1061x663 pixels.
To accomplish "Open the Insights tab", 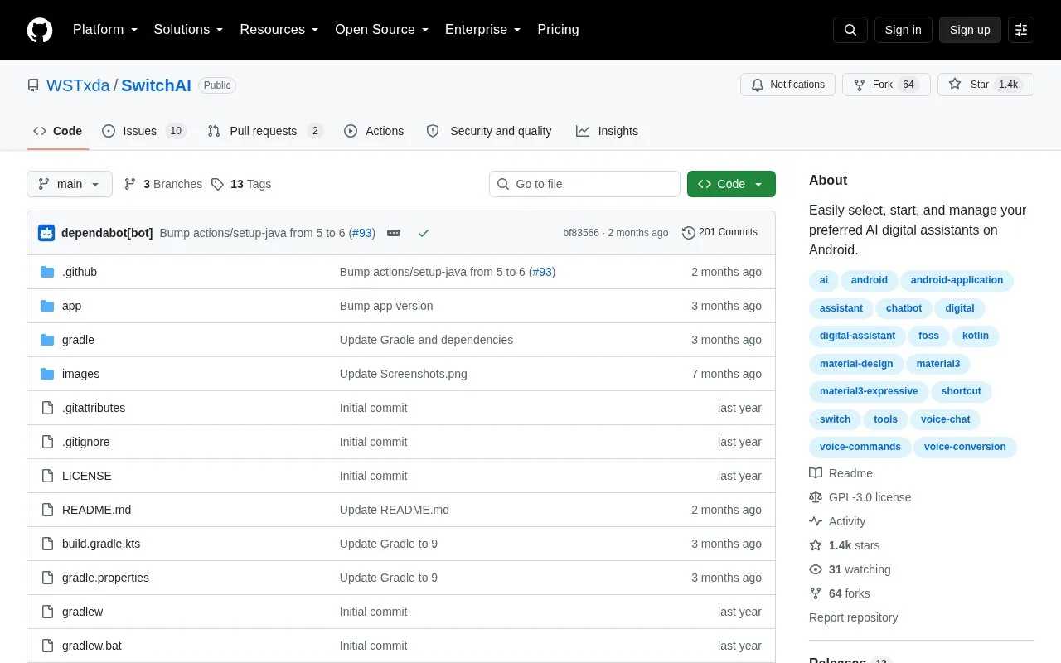I will click(x=608, y=131).
